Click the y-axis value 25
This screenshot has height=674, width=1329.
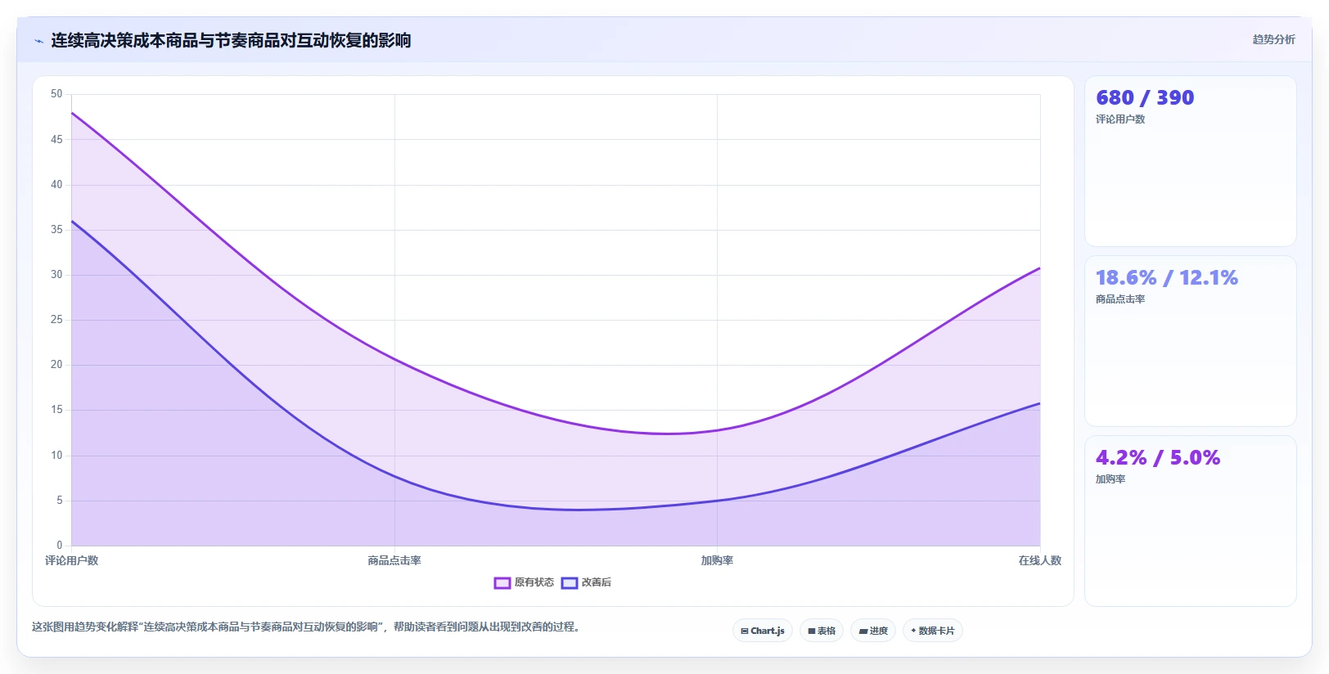click(x=56, y=320)
